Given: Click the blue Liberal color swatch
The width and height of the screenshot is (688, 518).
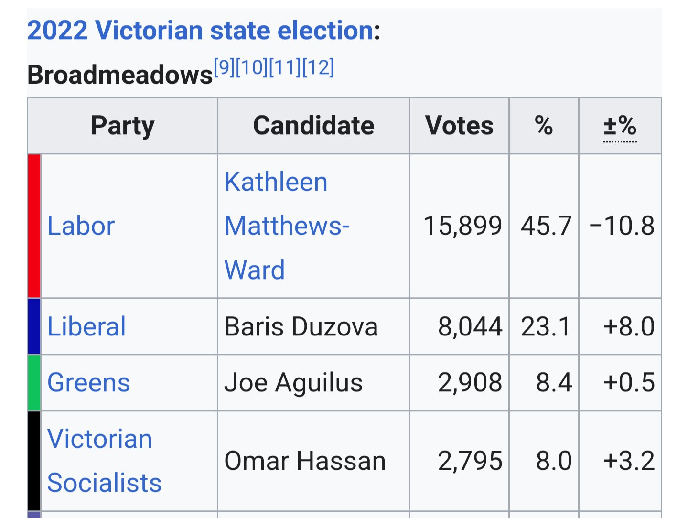Looking at the screenshot, I should point(34,327).
